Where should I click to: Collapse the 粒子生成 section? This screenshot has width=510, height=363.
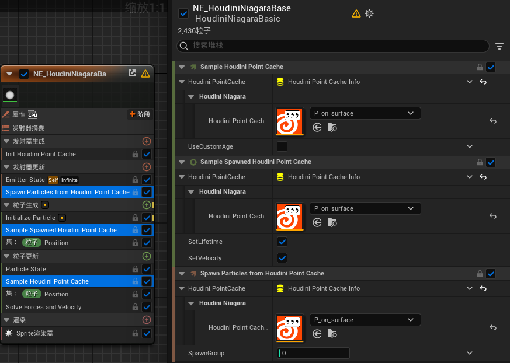coord(6,205)
